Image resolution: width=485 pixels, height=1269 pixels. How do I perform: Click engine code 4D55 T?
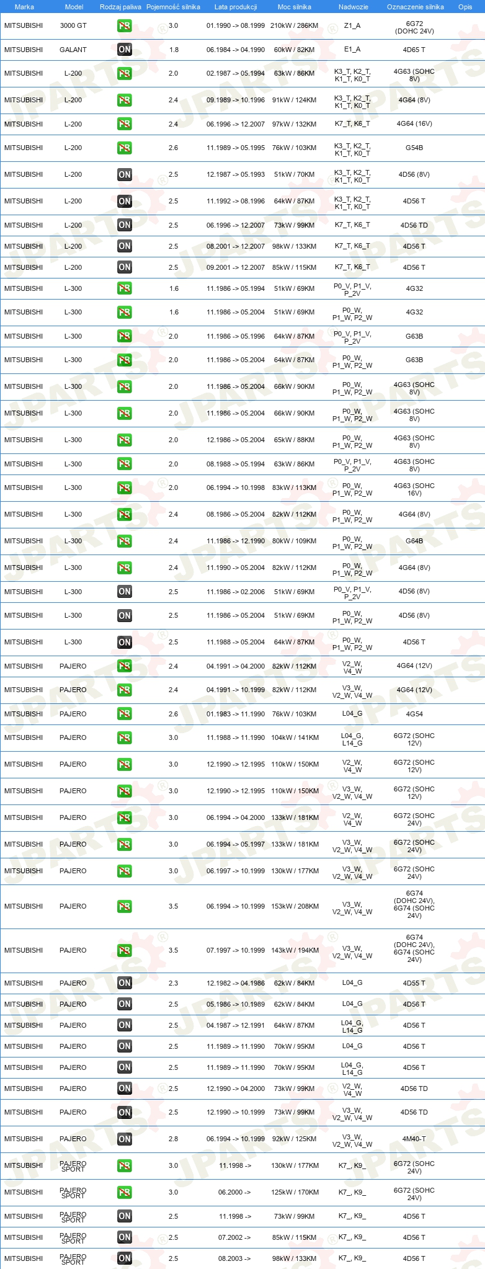pos(414,983)
